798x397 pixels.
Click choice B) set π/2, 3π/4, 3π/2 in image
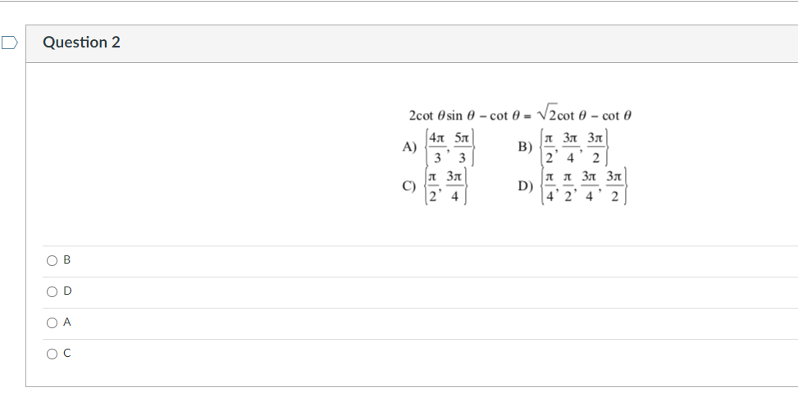click(563, 147)
